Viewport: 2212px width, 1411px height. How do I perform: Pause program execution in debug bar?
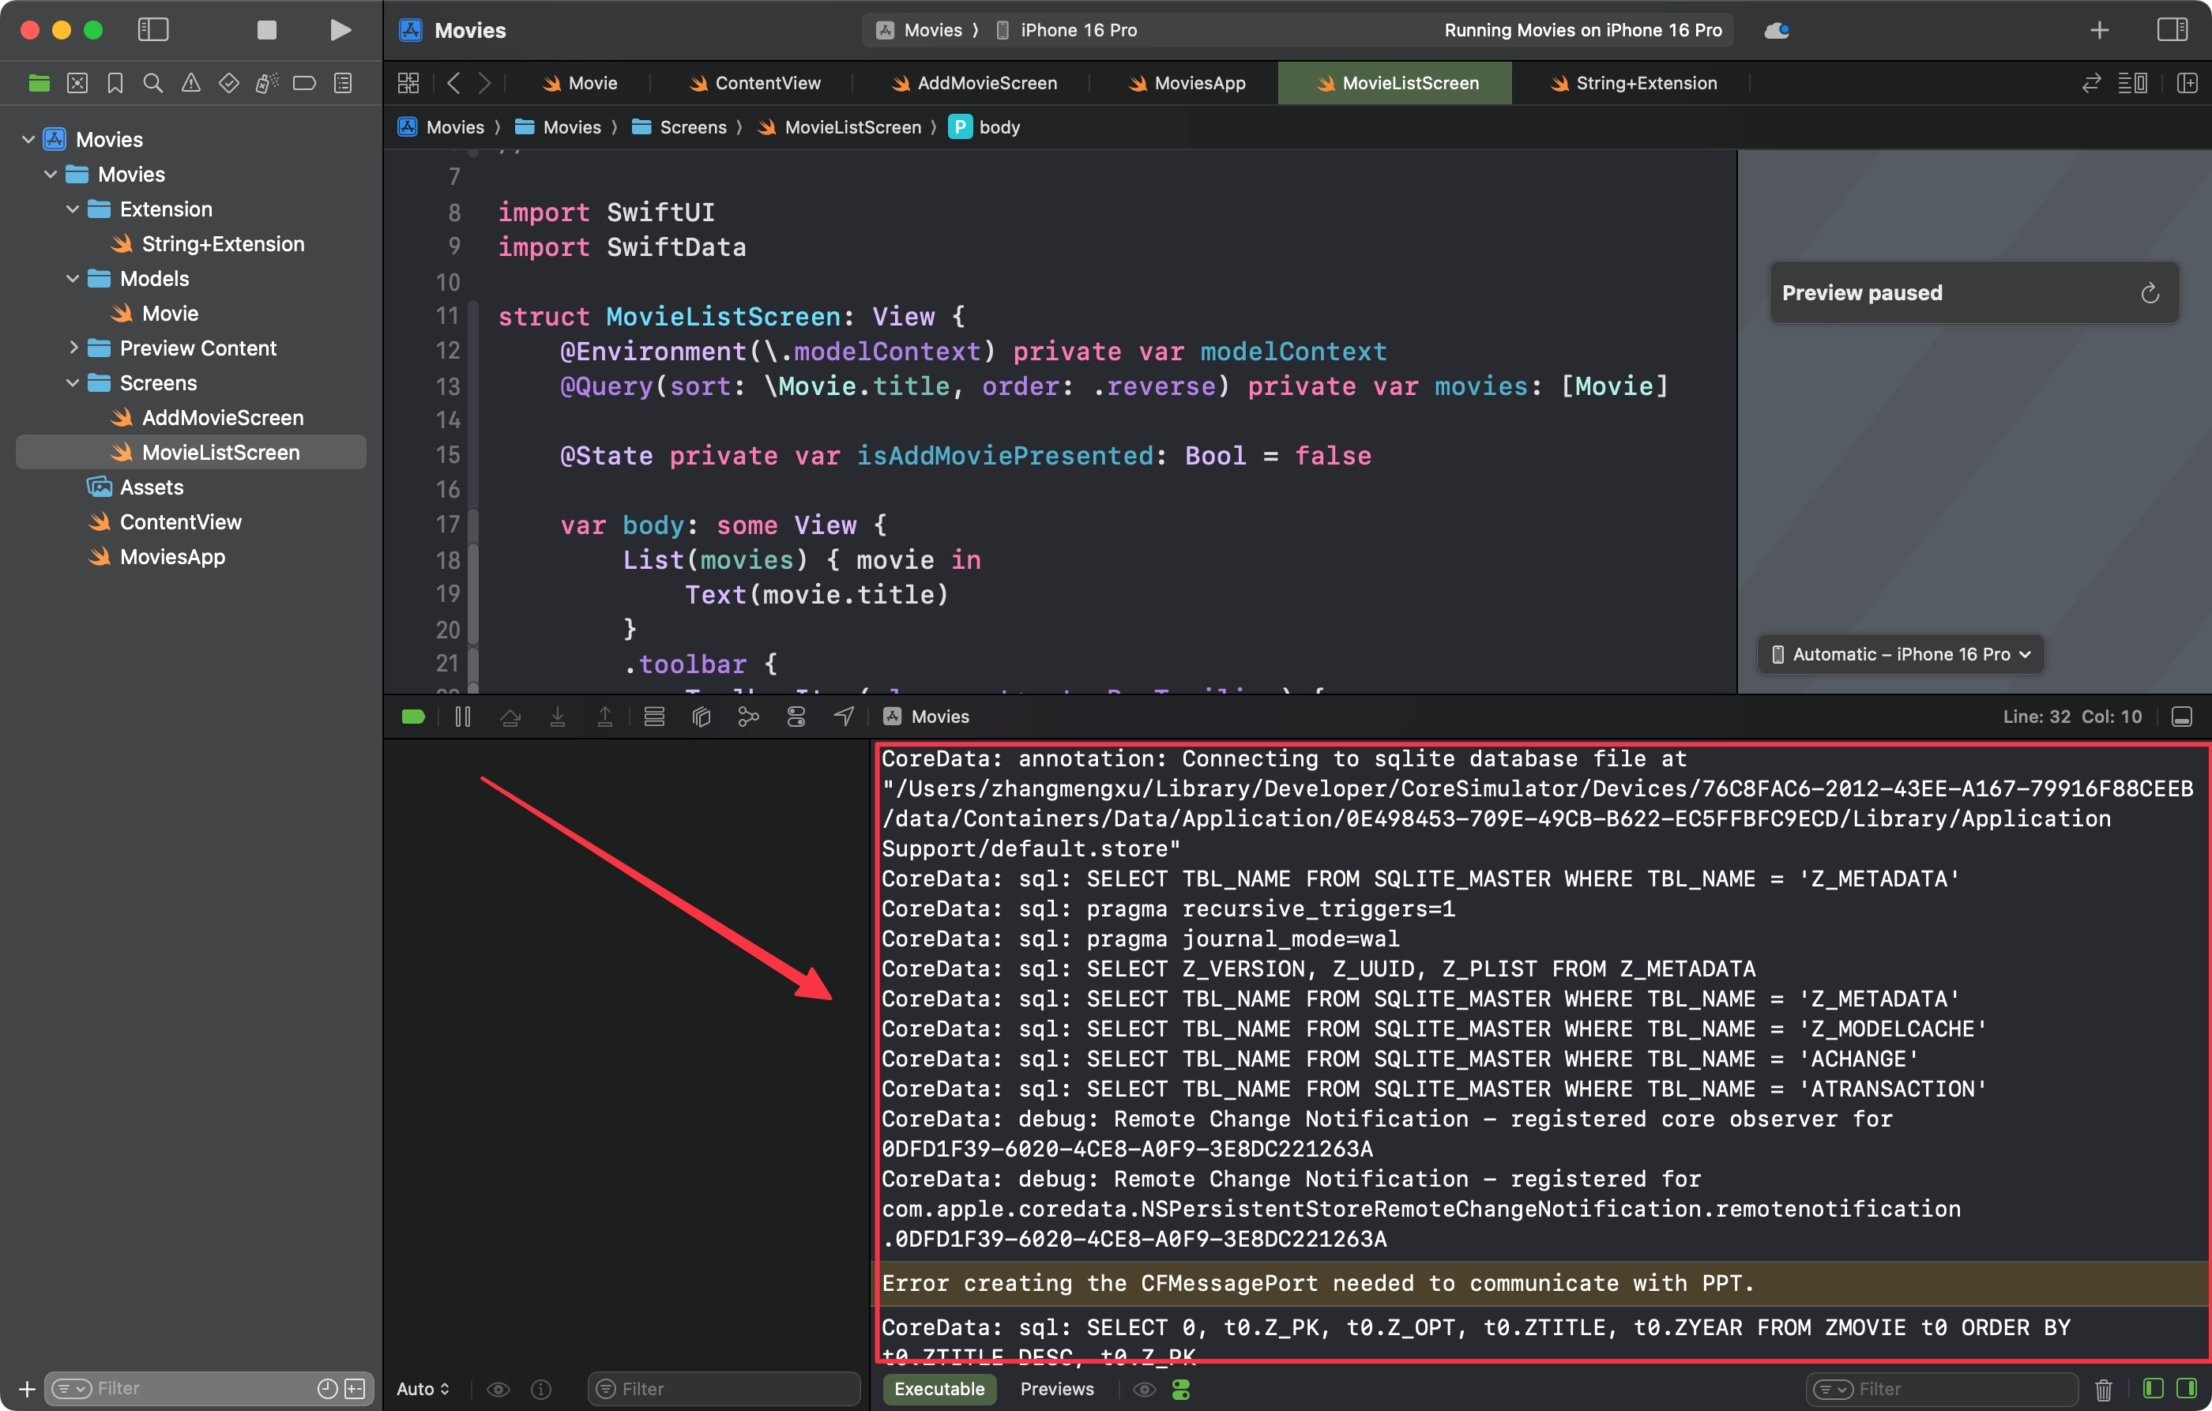pos(463,717)
